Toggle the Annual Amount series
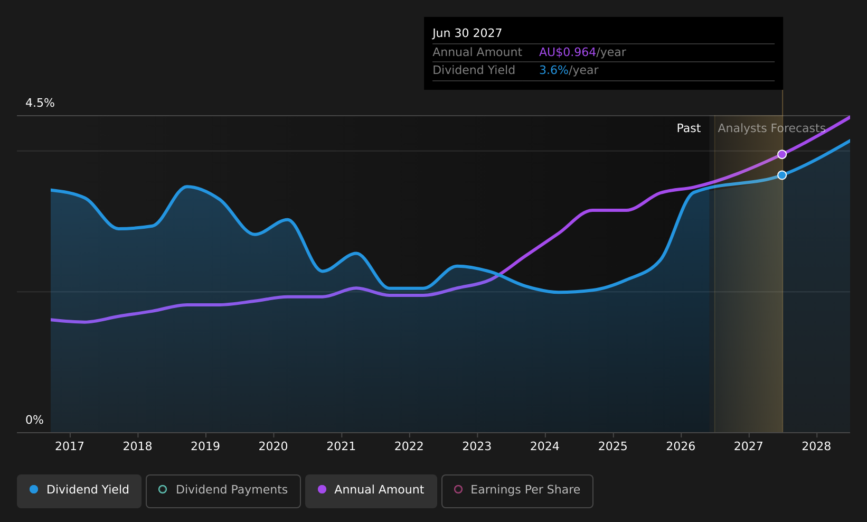 371,491
